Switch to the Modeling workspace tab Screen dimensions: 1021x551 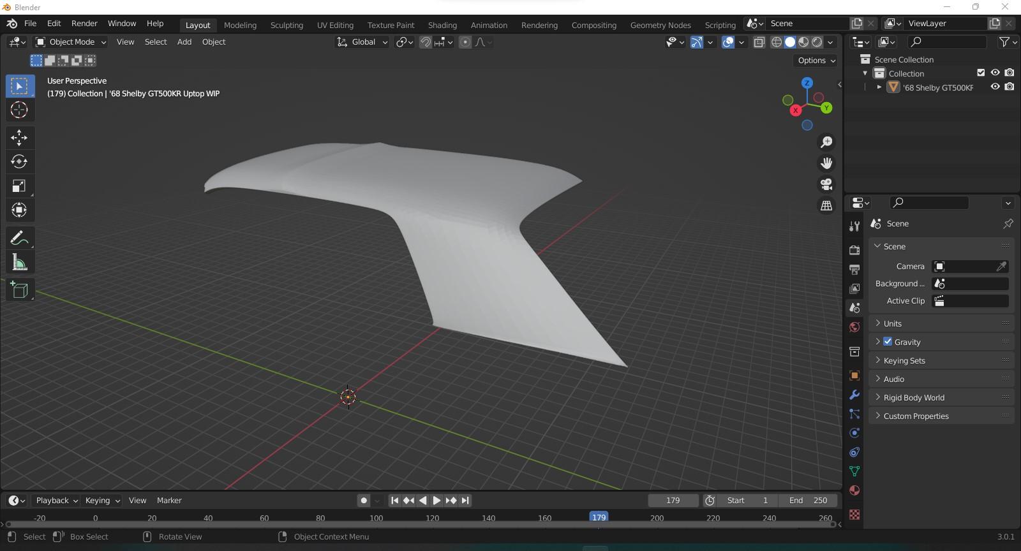[x=240, y=25]
